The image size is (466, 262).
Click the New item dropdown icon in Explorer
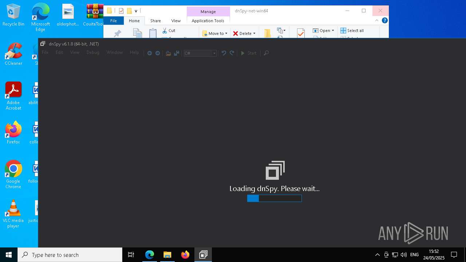(281, 31)
